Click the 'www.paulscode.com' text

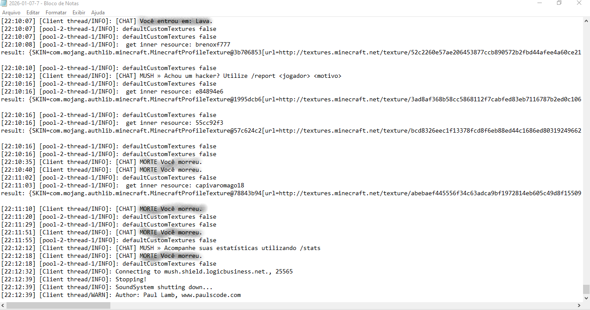[x=211, y=295]
